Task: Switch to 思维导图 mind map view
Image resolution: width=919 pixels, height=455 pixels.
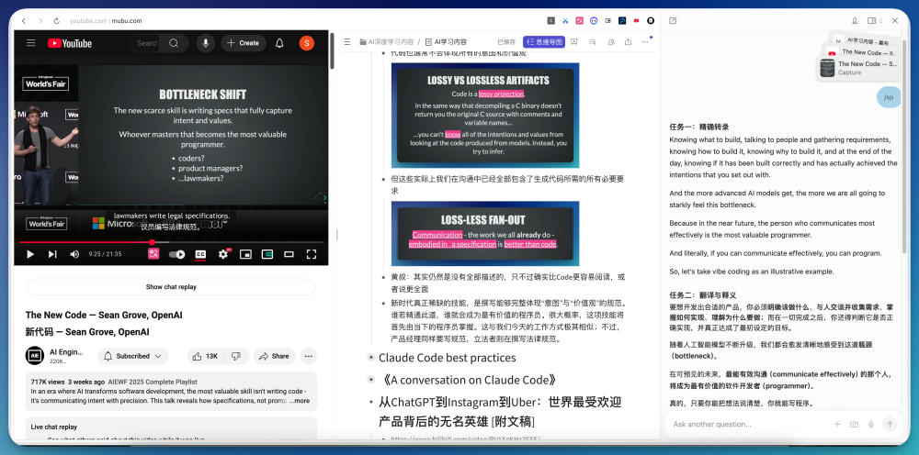Action: pyautogui.click(x=544, y=42)
